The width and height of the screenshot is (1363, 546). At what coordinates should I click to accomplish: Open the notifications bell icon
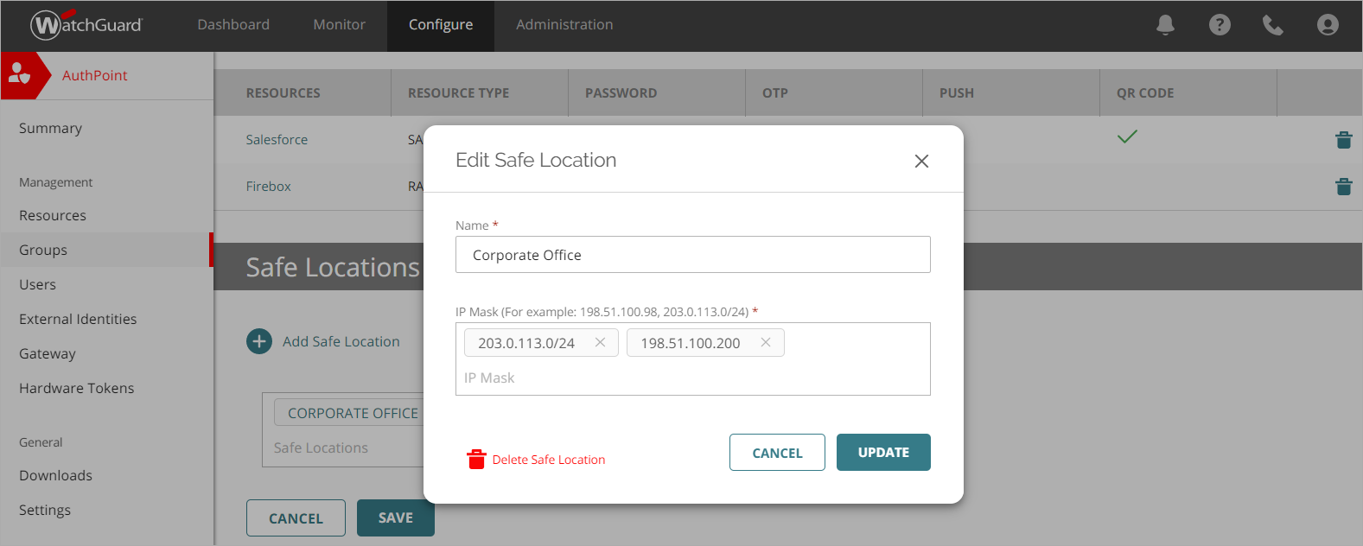pos(1165,25)
